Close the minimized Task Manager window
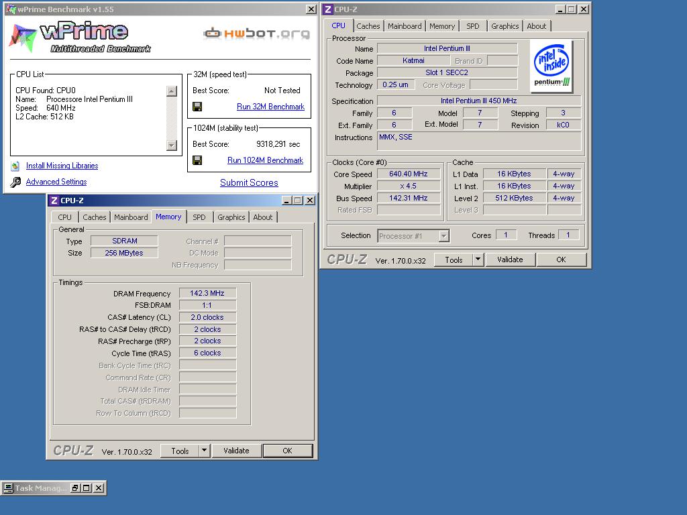 [99, 488]
